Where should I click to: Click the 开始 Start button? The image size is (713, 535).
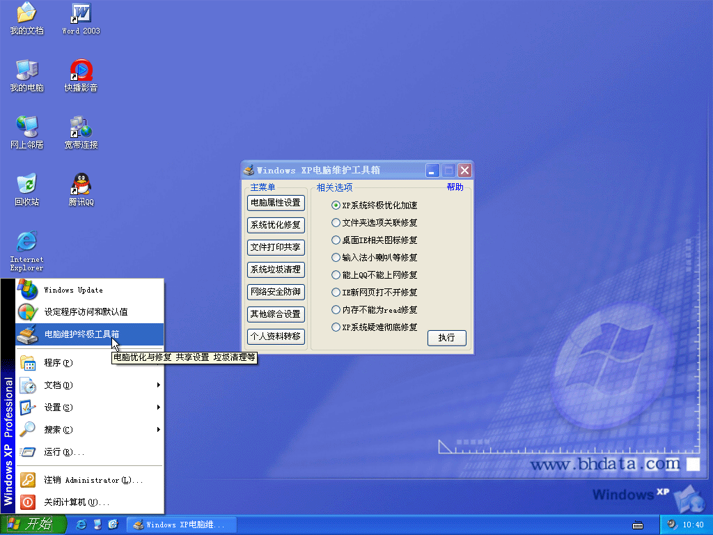click(33, 525)
